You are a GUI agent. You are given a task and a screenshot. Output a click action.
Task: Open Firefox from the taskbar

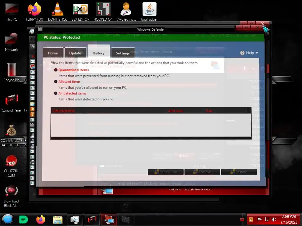coord(41,220)
